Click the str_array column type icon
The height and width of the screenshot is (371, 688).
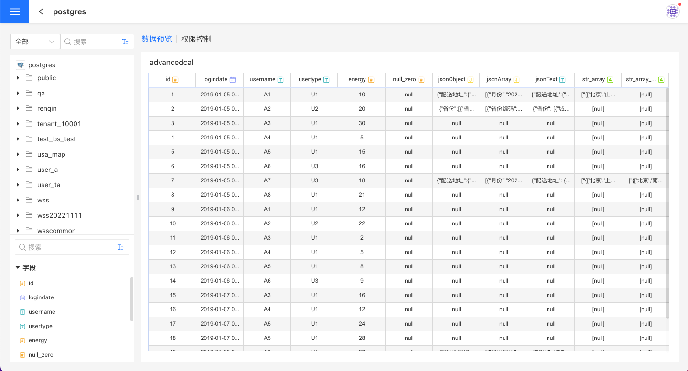coord(610,80)
